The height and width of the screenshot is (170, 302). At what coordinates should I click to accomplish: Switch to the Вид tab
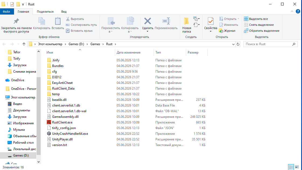point(64,12)
